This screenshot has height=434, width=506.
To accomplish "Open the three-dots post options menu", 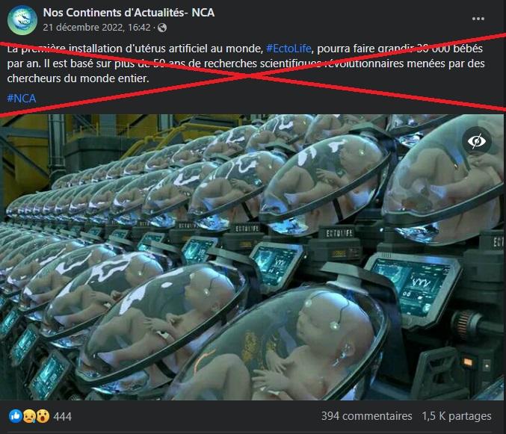I will click(478, 19).
